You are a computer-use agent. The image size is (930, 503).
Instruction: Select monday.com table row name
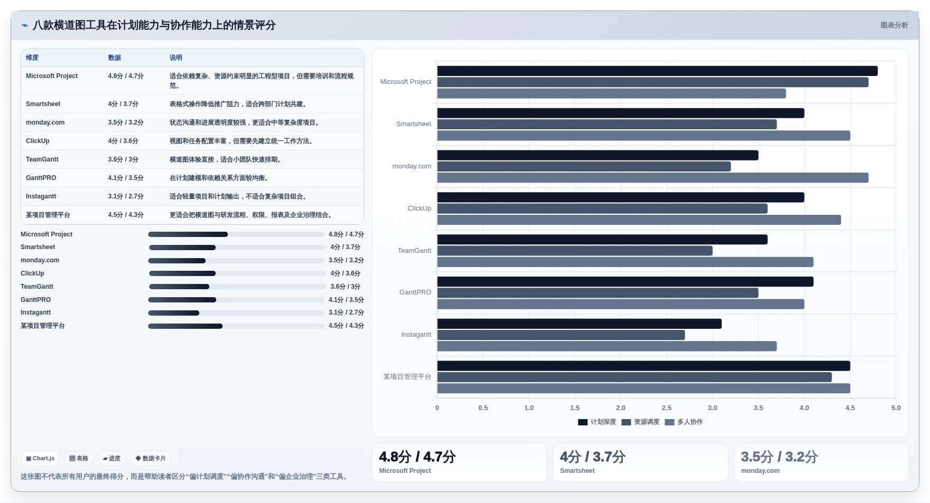click(x=45, y=122)
